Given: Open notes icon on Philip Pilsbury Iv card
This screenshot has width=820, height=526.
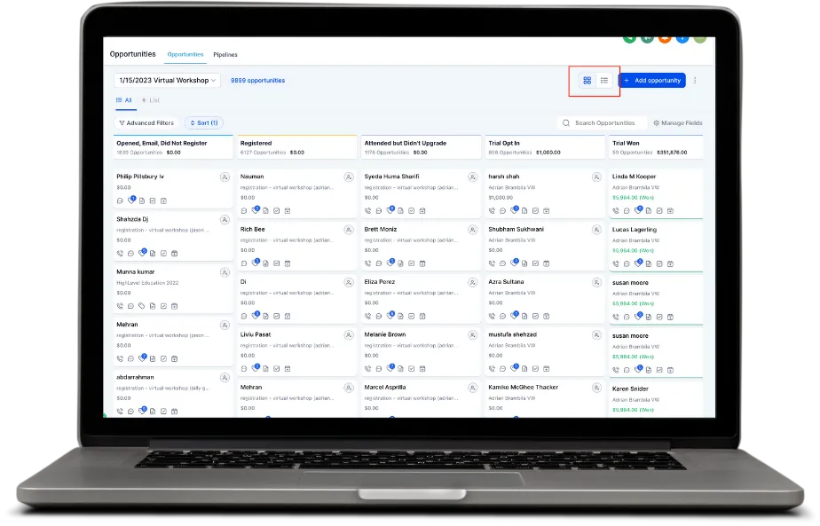Looking at the screenshot, I should point(142,200).
